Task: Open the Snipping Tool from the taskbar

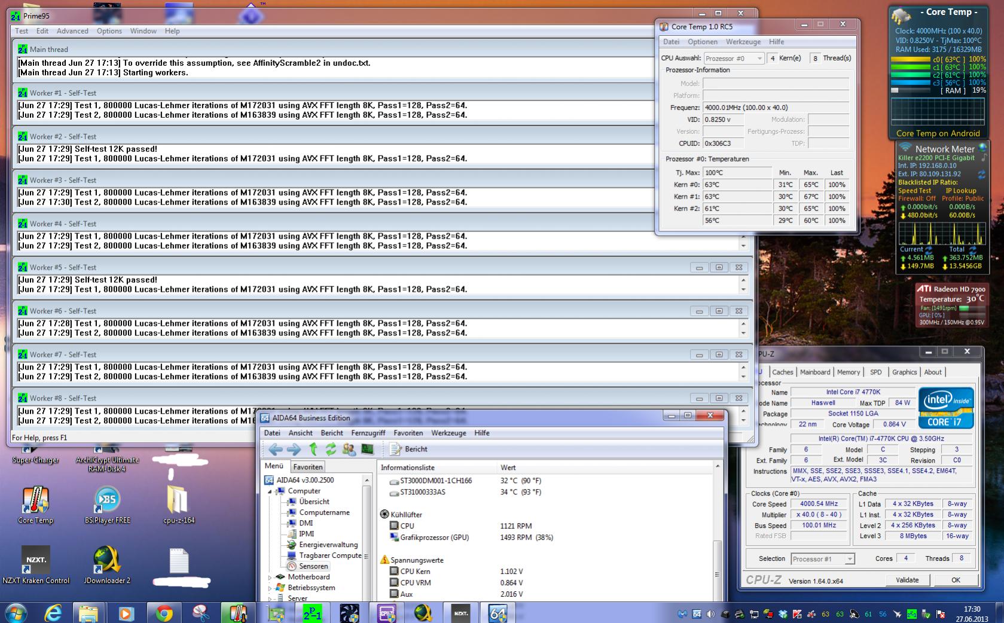Action: (201, 613)
